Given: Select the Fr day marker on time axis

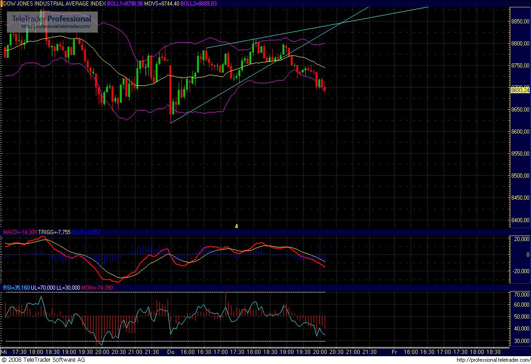Looking at the screenshot, I should [x=394, y=352].
